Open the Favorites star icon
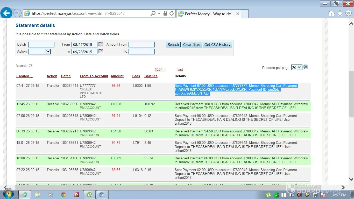This screenshot has width=354, height=199. click(x=340, y=13)
